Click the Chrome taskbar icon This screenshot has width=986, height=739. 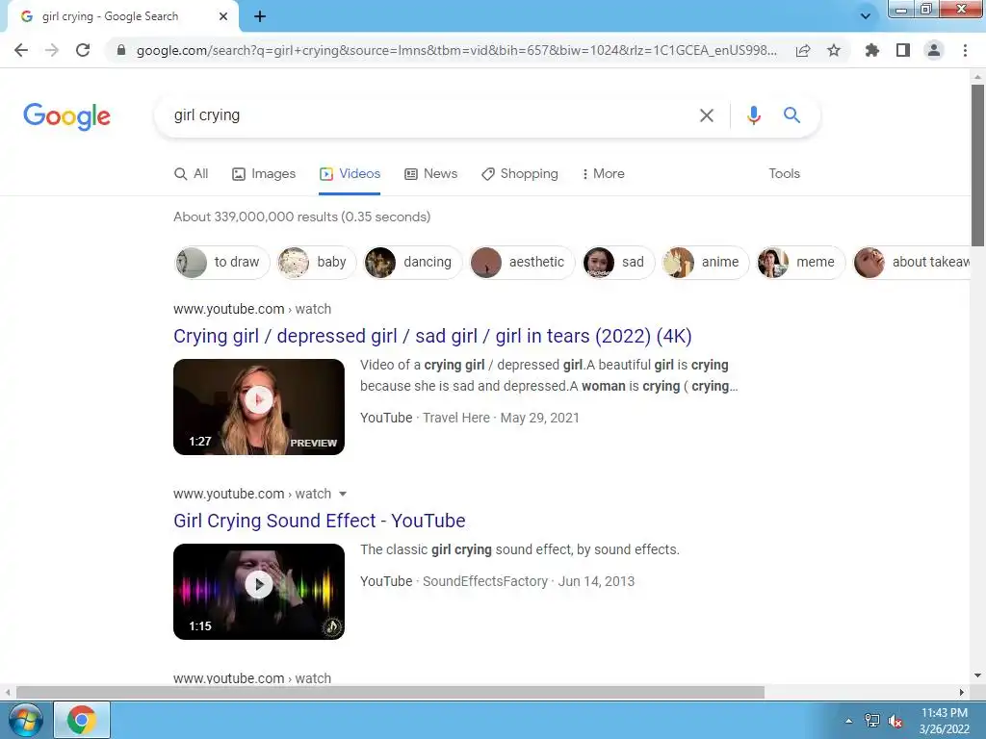(82, 720)
